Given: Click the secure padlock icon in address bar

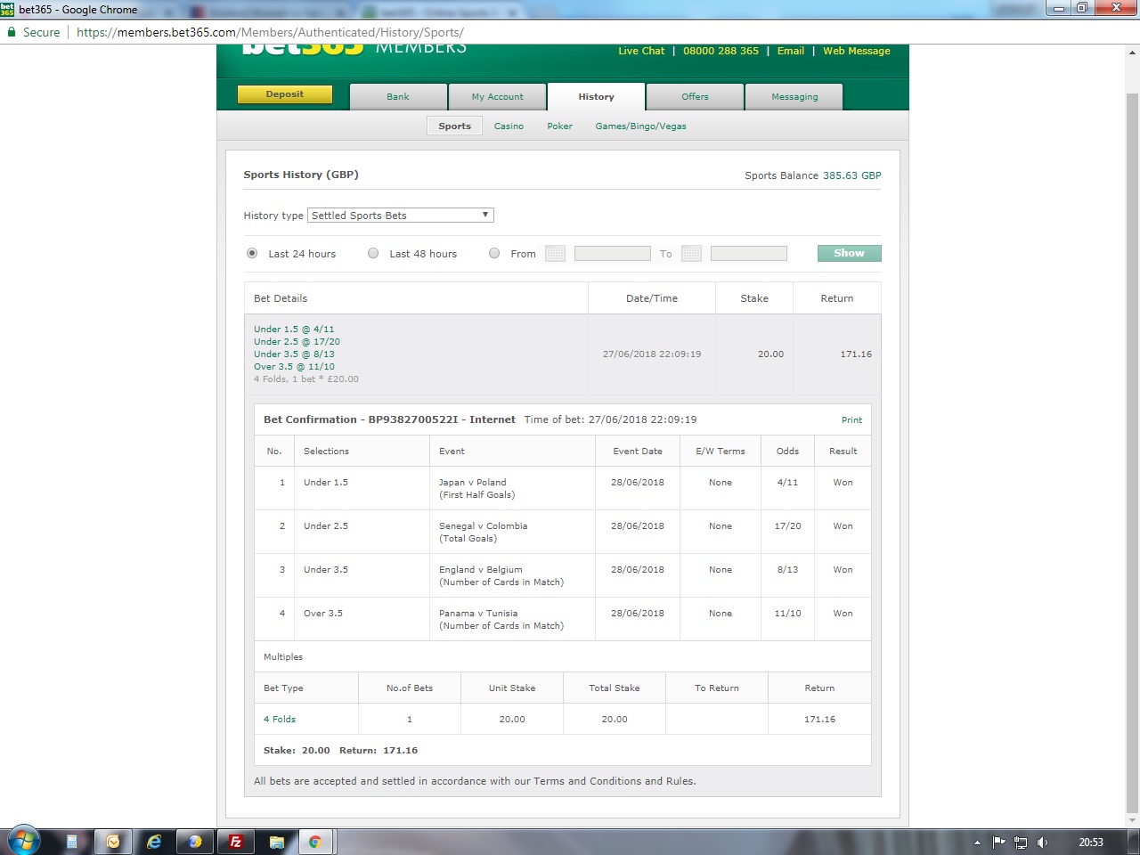Looking at the screenshot, I should (12, 32).
